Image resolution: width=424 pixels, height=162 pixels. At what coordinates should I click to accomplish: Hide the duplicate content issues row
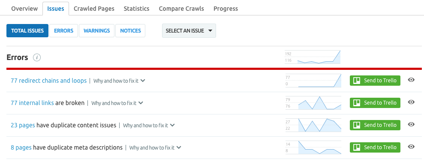(411, 124)
